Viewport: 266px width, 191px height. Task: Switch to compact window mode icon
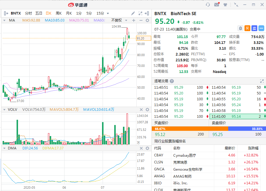pos(236,5)
